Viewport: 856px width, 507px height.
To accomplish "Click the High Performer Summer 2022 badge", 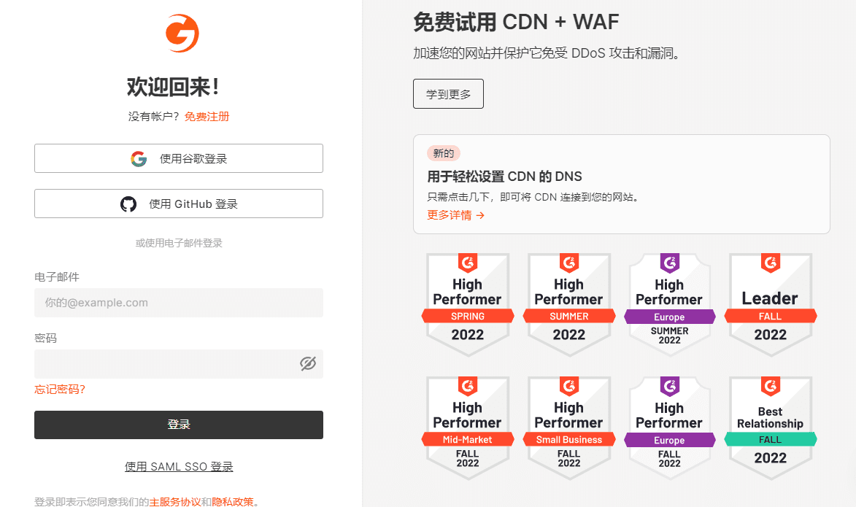I will click(x=568, y=303).
